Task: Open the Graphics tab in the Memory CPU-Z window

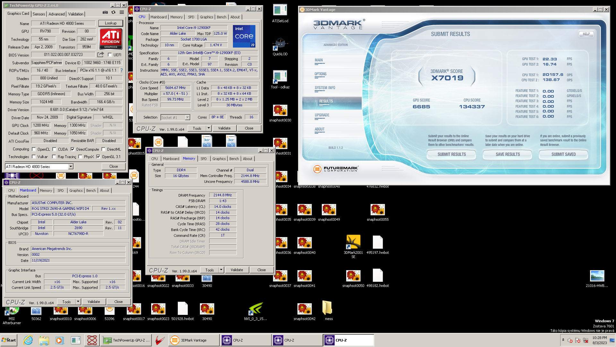Action: pos(219,159)
